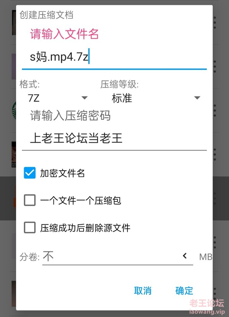Open the three-dot menu beside the file name field
229x317 pixels.
click(215, 66)
